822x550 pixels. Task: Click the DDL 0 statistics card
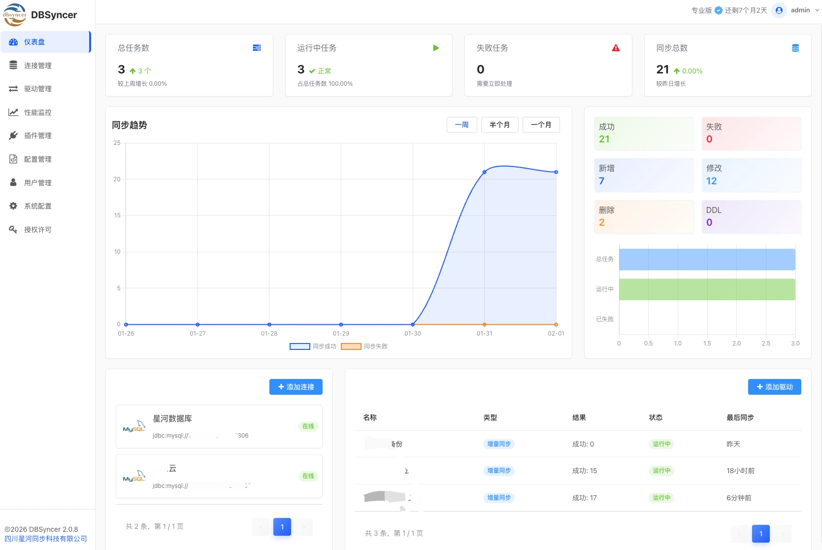coord(752,217)
